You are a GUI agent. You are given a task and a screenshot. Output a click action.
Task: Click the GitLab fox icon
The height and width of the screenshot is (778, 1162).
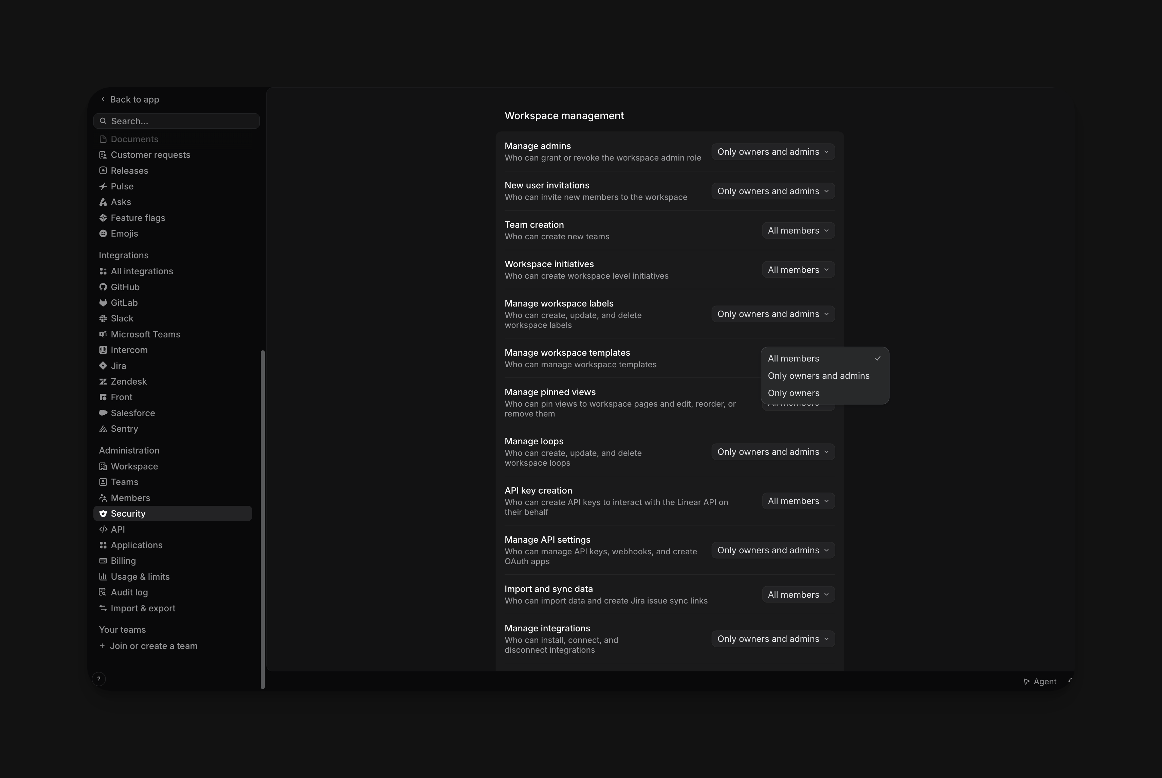(x=103, y=303)
